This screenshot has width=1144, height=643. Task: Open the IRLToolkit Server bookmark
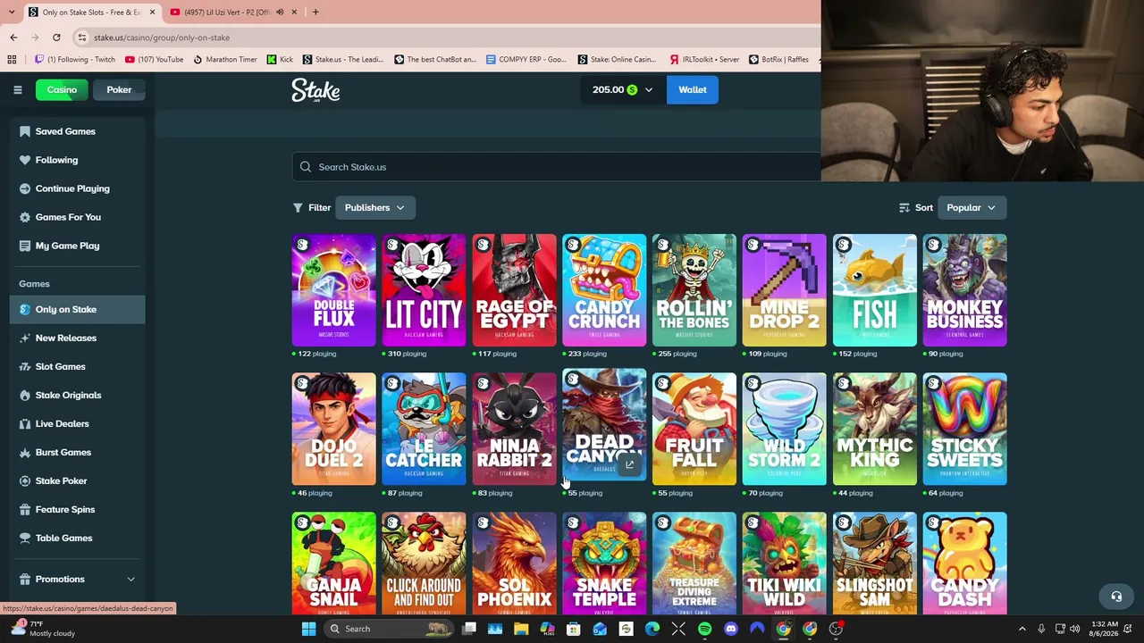[704, 60]
